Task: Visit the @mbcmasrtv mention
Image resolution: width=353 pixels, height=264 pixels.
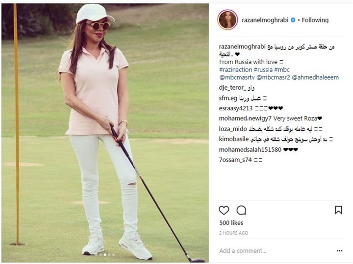Action: click(237, 77)
